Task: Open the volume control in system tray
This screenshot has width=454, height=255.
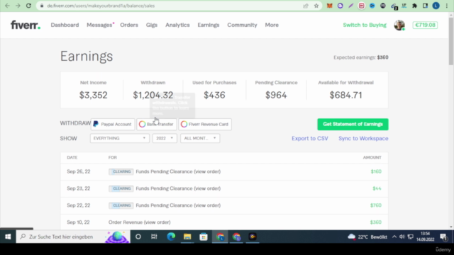Action: coord(402,237)
